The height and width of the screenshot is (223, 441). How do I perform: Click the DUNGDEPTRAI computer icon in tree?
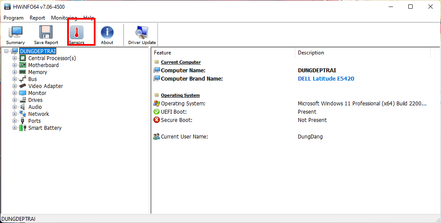(15, 51)
